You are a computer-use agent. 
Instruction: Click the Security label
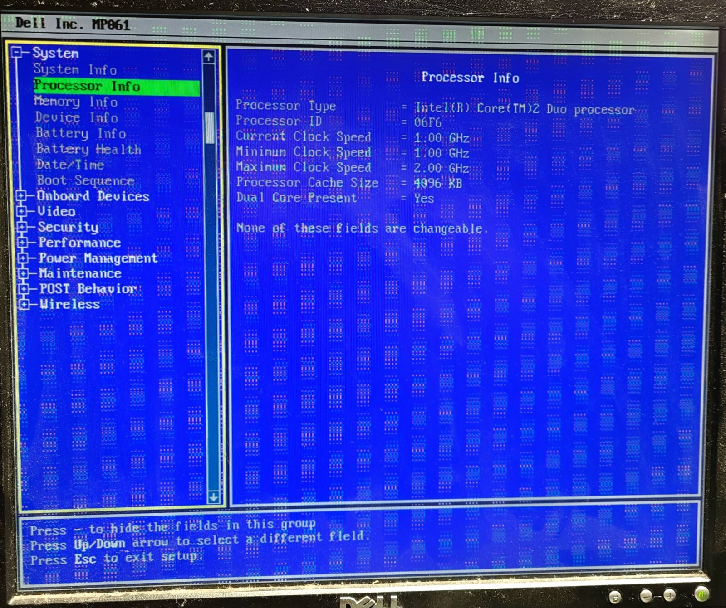click(x=68, y=227)
